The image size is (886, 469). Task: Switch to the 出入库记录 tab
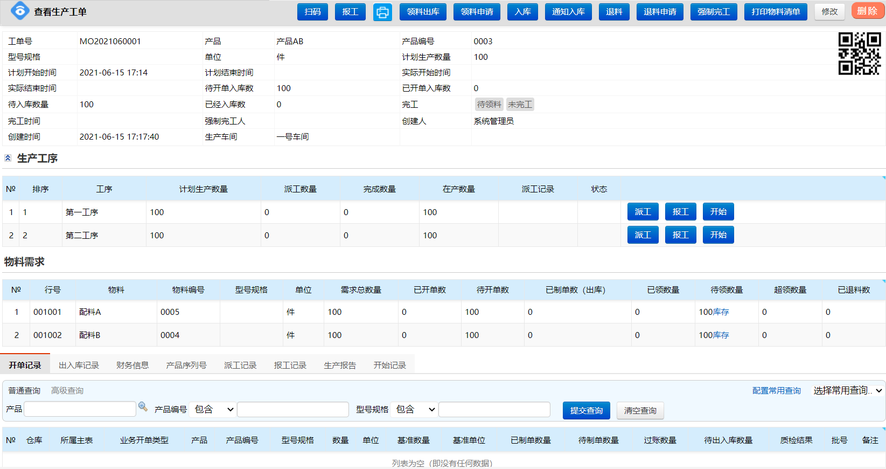coord(79,365)
